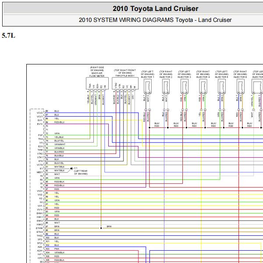Click the Injector 1 coil symbol
This screenshot has width=263, height=263.
pos(148,86)
